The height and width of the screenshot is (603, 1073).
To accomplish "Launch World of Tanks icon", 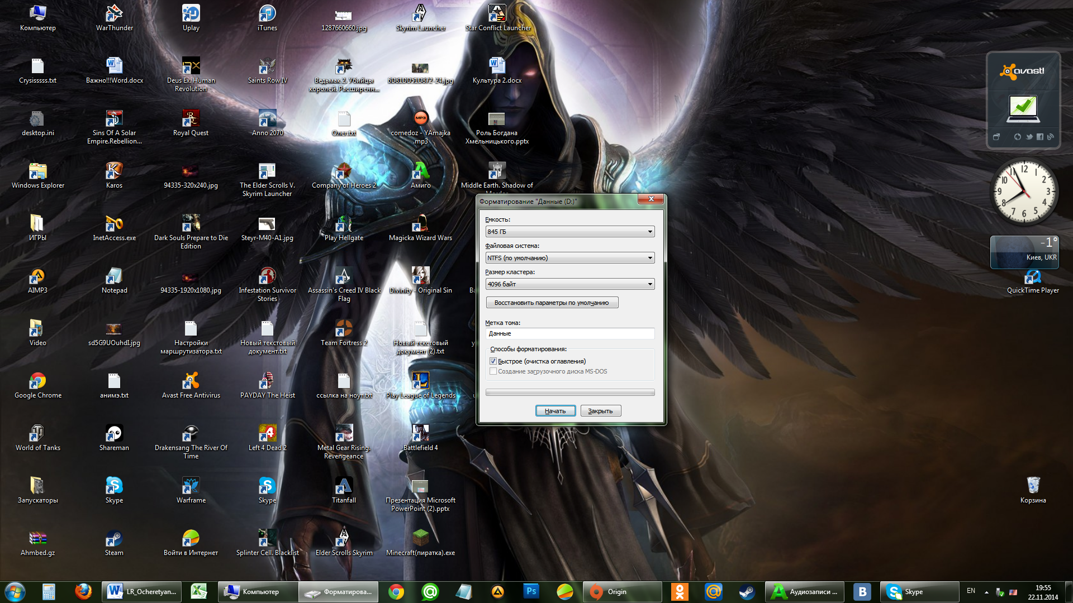I will [37, 438].
